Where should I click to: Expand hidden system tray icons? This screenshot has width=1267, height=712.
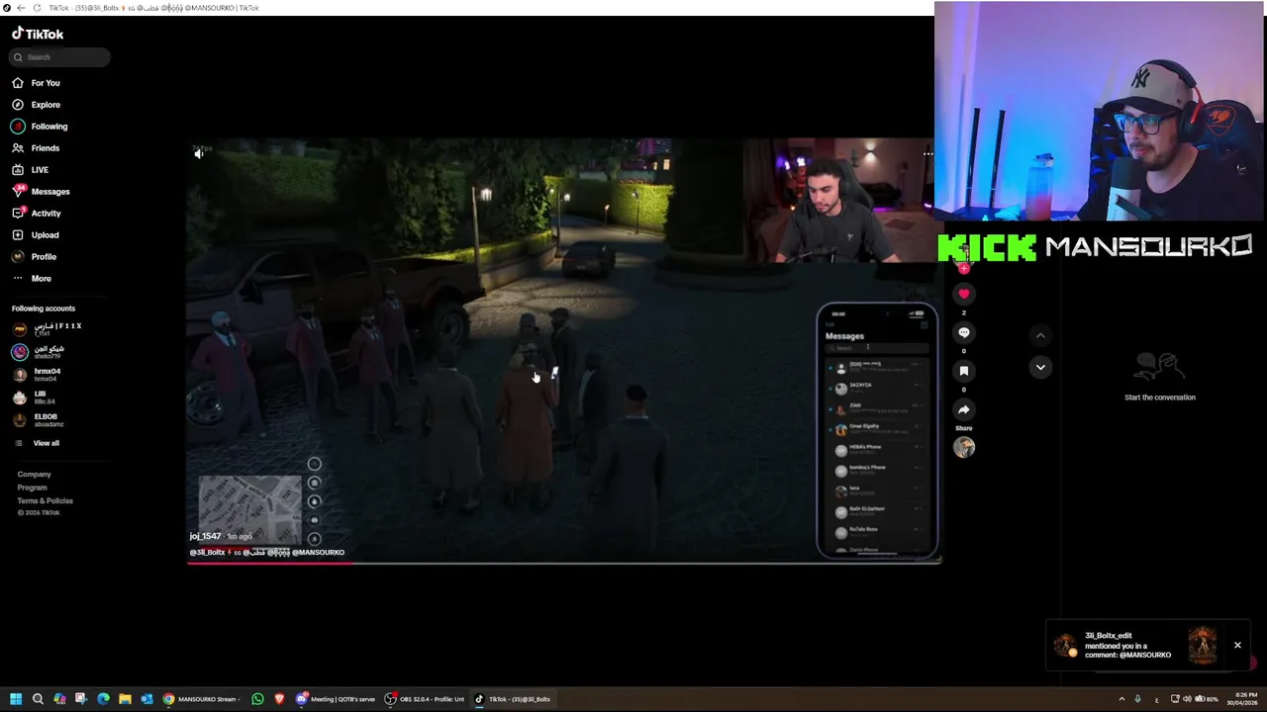point(1121,699)
